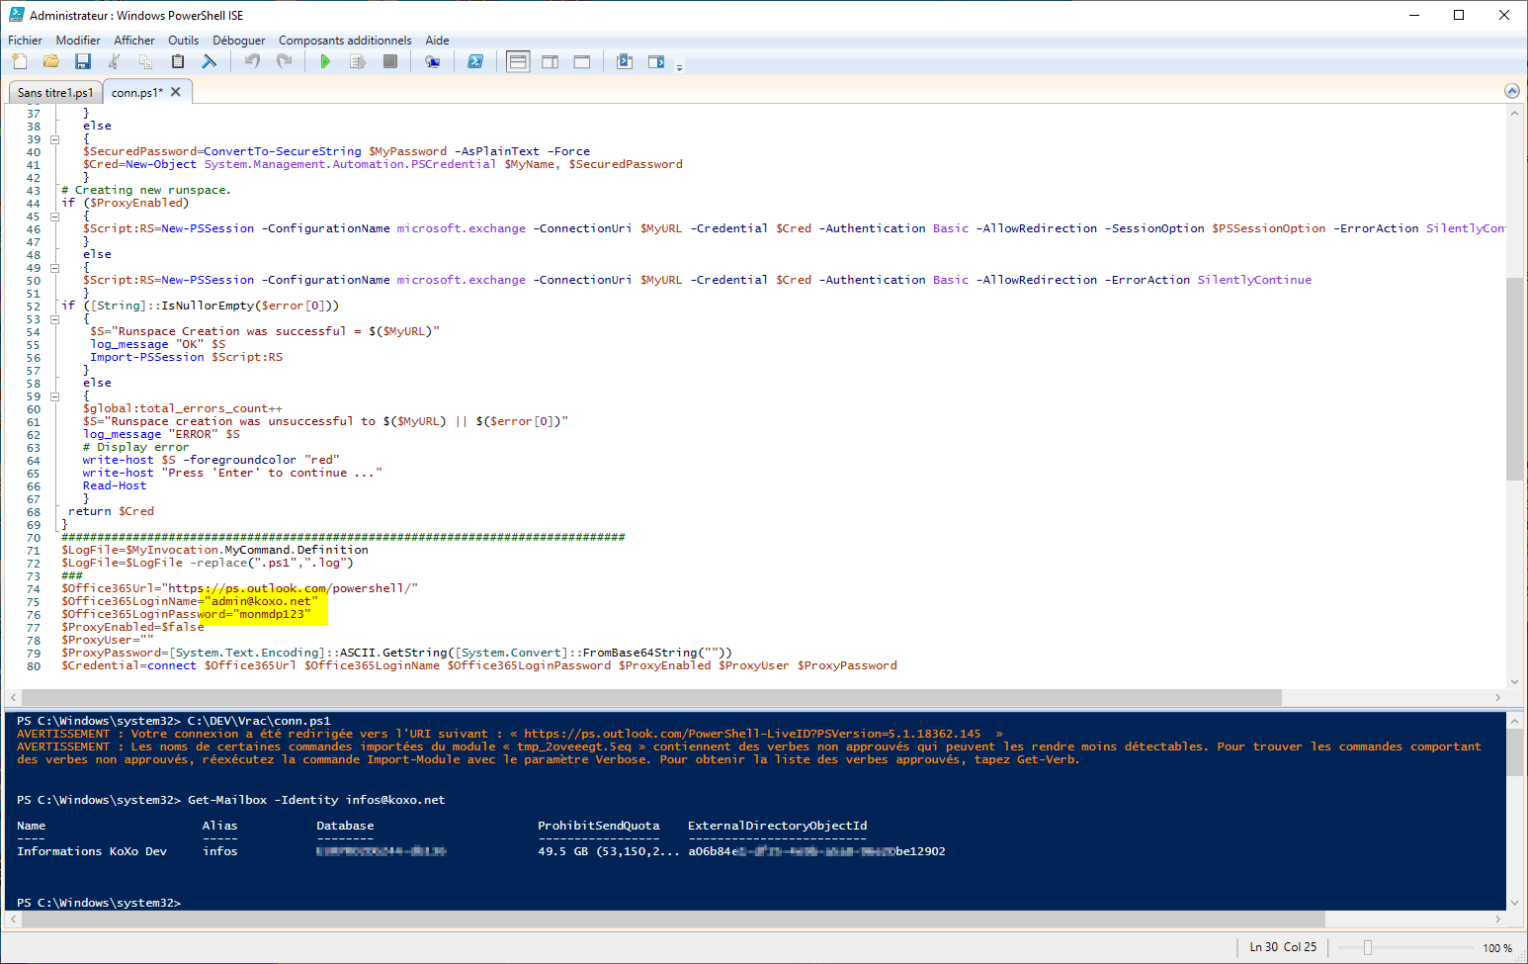The image size is (1528, 964).
Task: Open the Déboguer menu
Action: pos(239,41)
